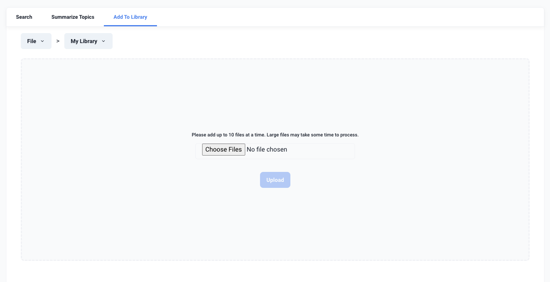Open the Summarize Topics tab
550x282 pixels.
(73, 17)
